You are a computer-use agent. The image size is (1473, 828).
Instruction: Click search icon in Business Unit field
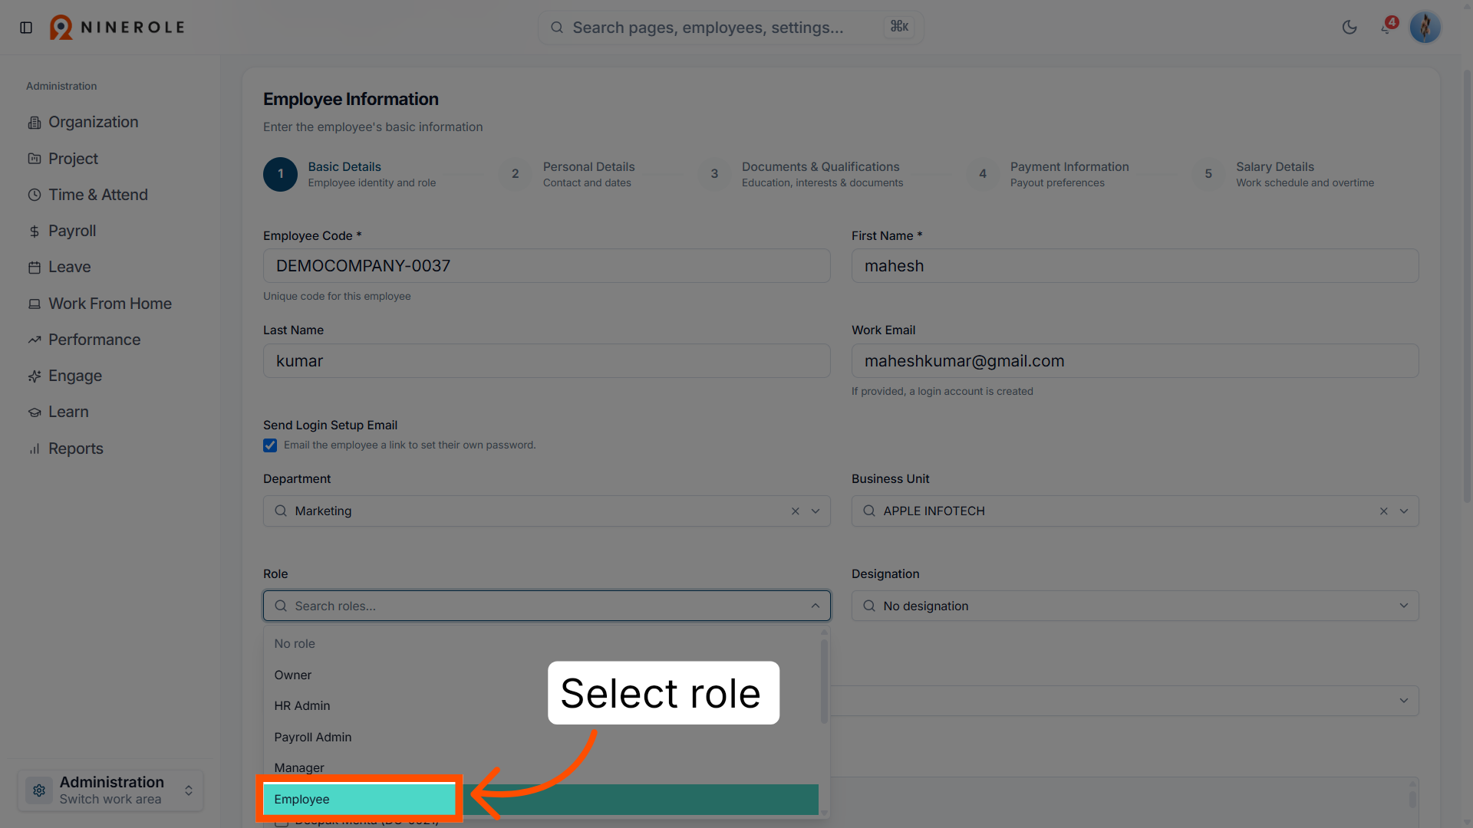(x=869, y=511)
